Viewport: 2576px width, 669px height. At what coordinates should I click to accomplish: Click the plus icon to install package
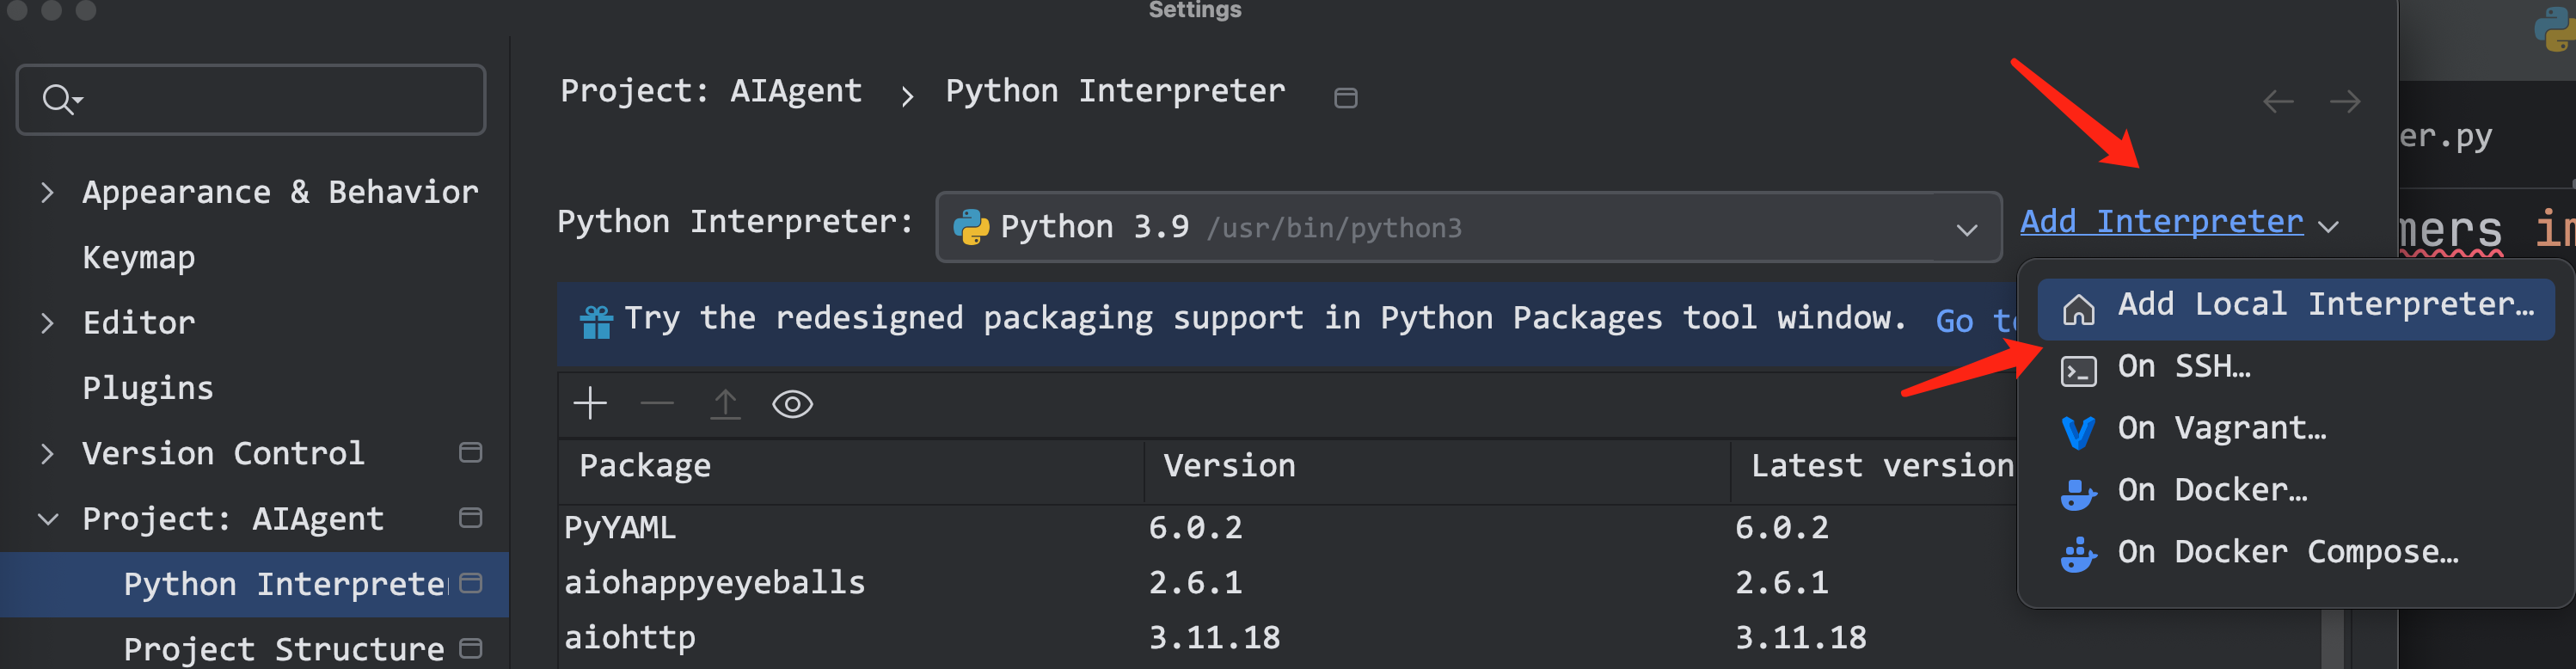coord(590,404)
